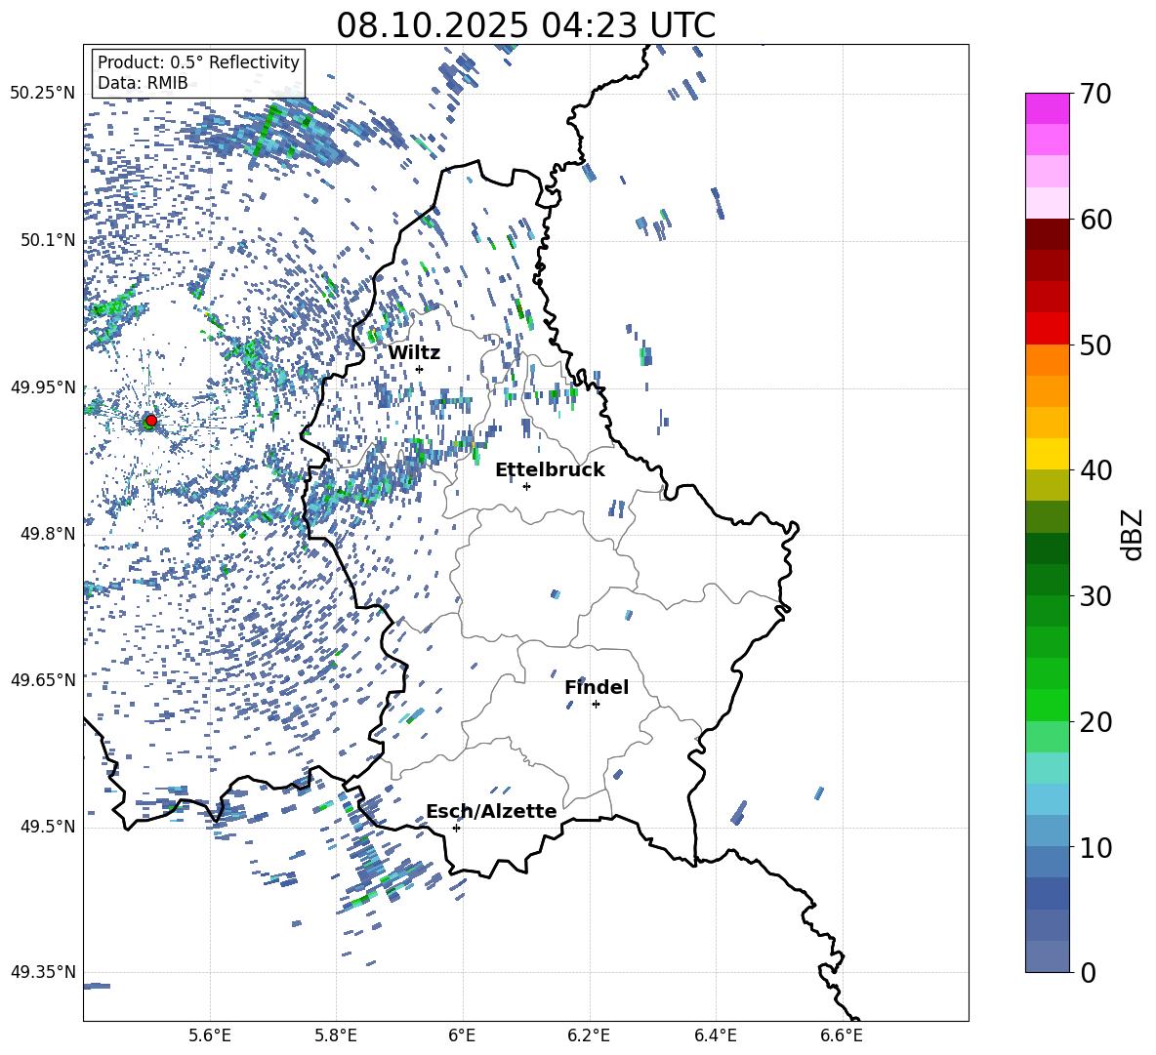1156x1055 pixels.
Task: Click the 'dBZ' colorbar label
Action: (x=1132, y=534)
